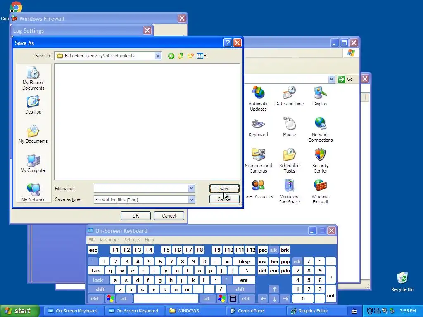The image size is (423, 317).
Task: Select Desktop in Save As places bar
Action: pyautogui.click(x=33, y=105)
